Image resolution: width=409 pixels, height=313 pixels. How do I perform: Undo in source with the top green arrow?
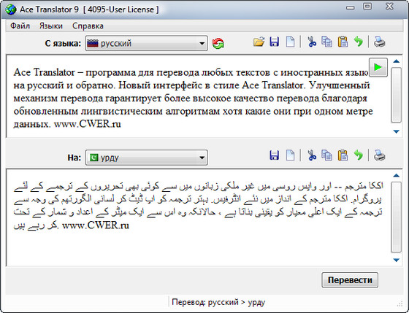pyautogui.click(x=359, y=42)
